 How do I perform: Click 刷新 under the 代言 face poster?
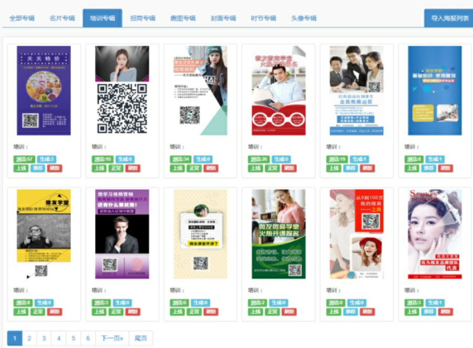[446, 312]
